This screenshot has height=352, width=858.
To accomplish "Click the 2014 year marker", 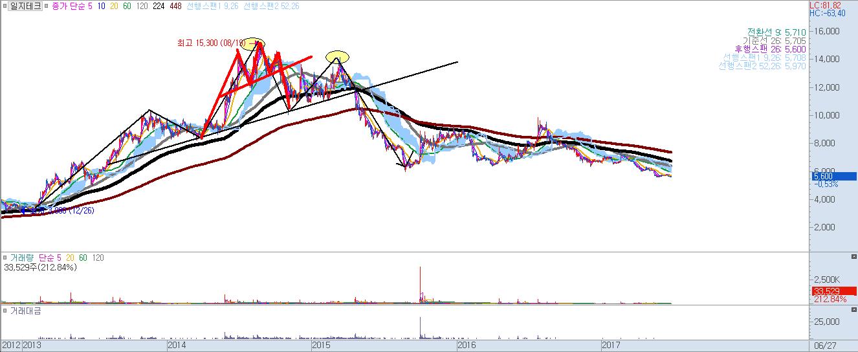I will click(177, 346).
